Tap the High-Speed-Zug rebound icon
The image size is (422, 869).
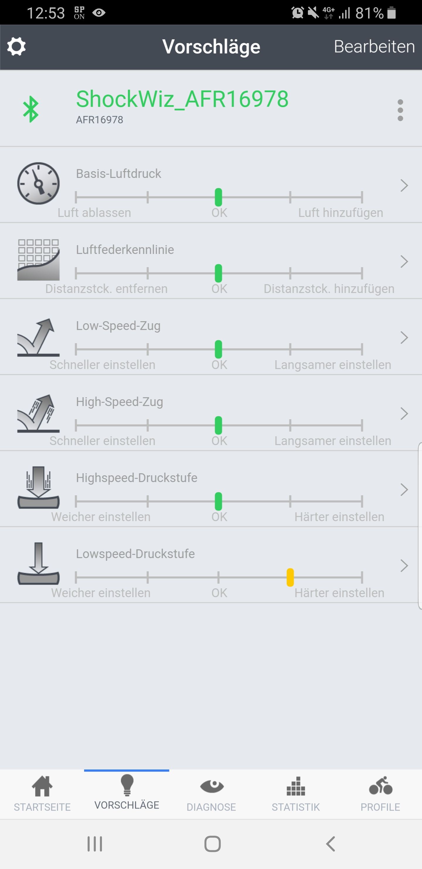[x=38, y=413]
